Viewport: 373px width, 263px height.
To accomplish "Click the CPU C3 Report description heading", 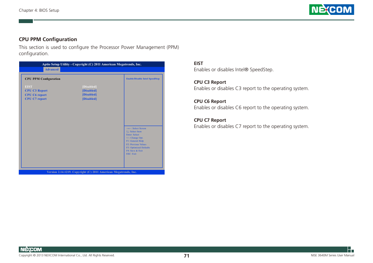I will 210,82.
